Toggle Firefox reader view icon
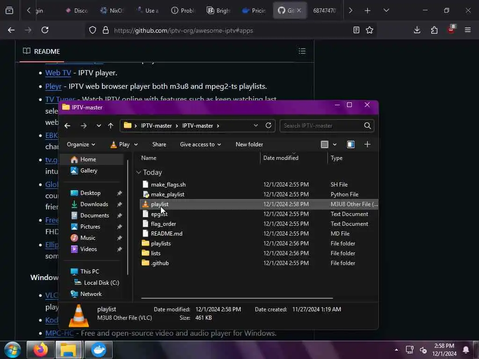479x359 pixels. coord(356,30)
